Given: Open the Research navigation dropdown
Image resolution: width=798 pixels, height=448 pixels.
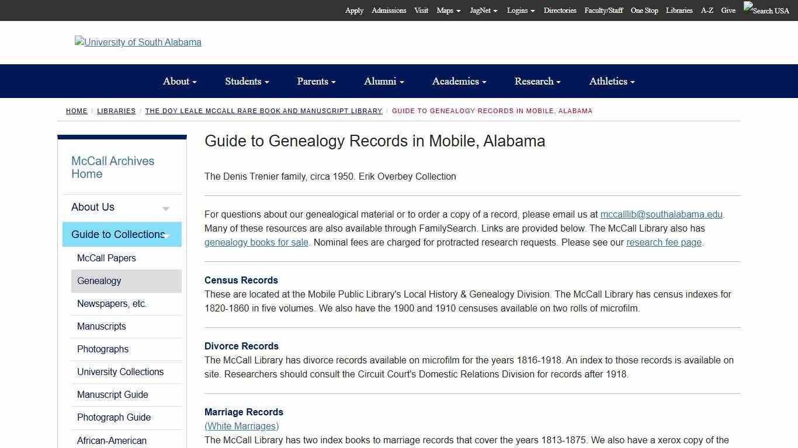Looking at the screenshot, I should pyautogui.click(x=536, y=81).
